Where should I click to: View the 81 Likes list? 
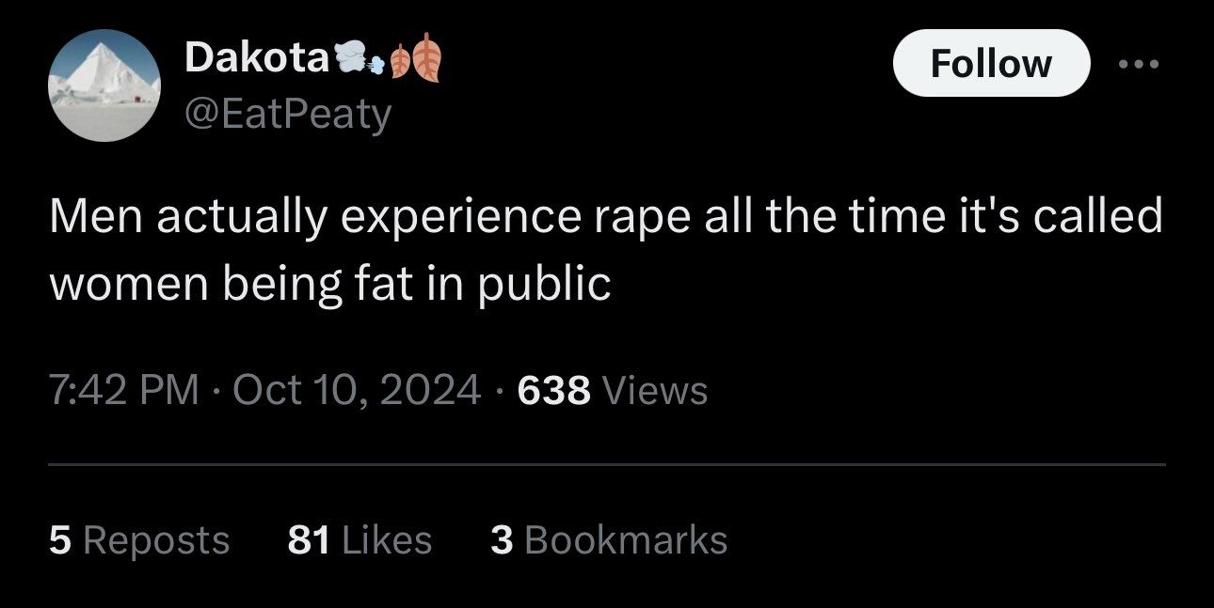tap(359, 540)
